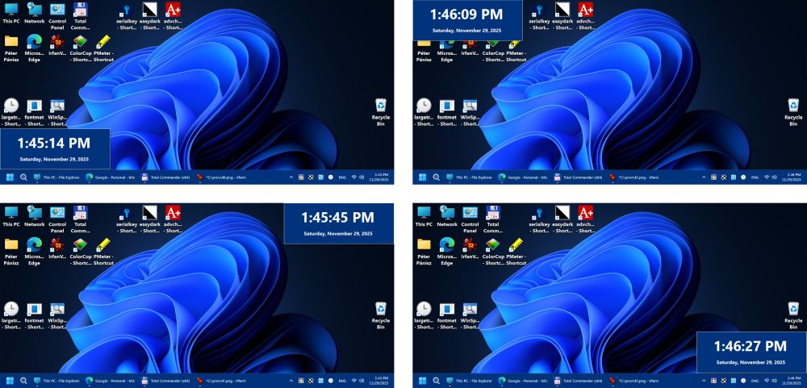Click taskbar Search icon on 1:45:45 PM desktop
Screen dimensions: 807x388
click(x=23, y=380)
